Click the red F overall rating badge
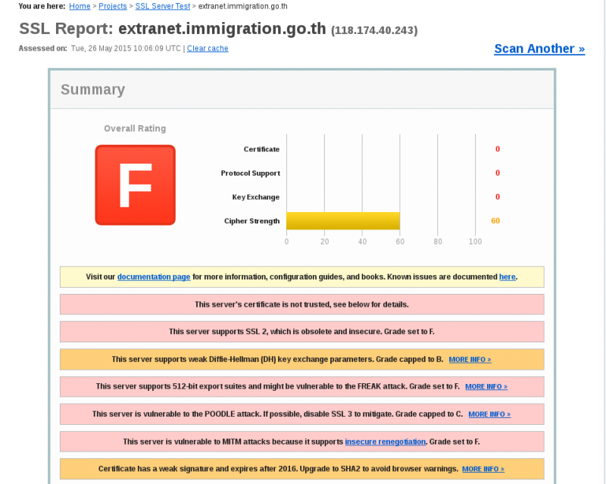The image size is (606, 484). (x=135, y=186)
